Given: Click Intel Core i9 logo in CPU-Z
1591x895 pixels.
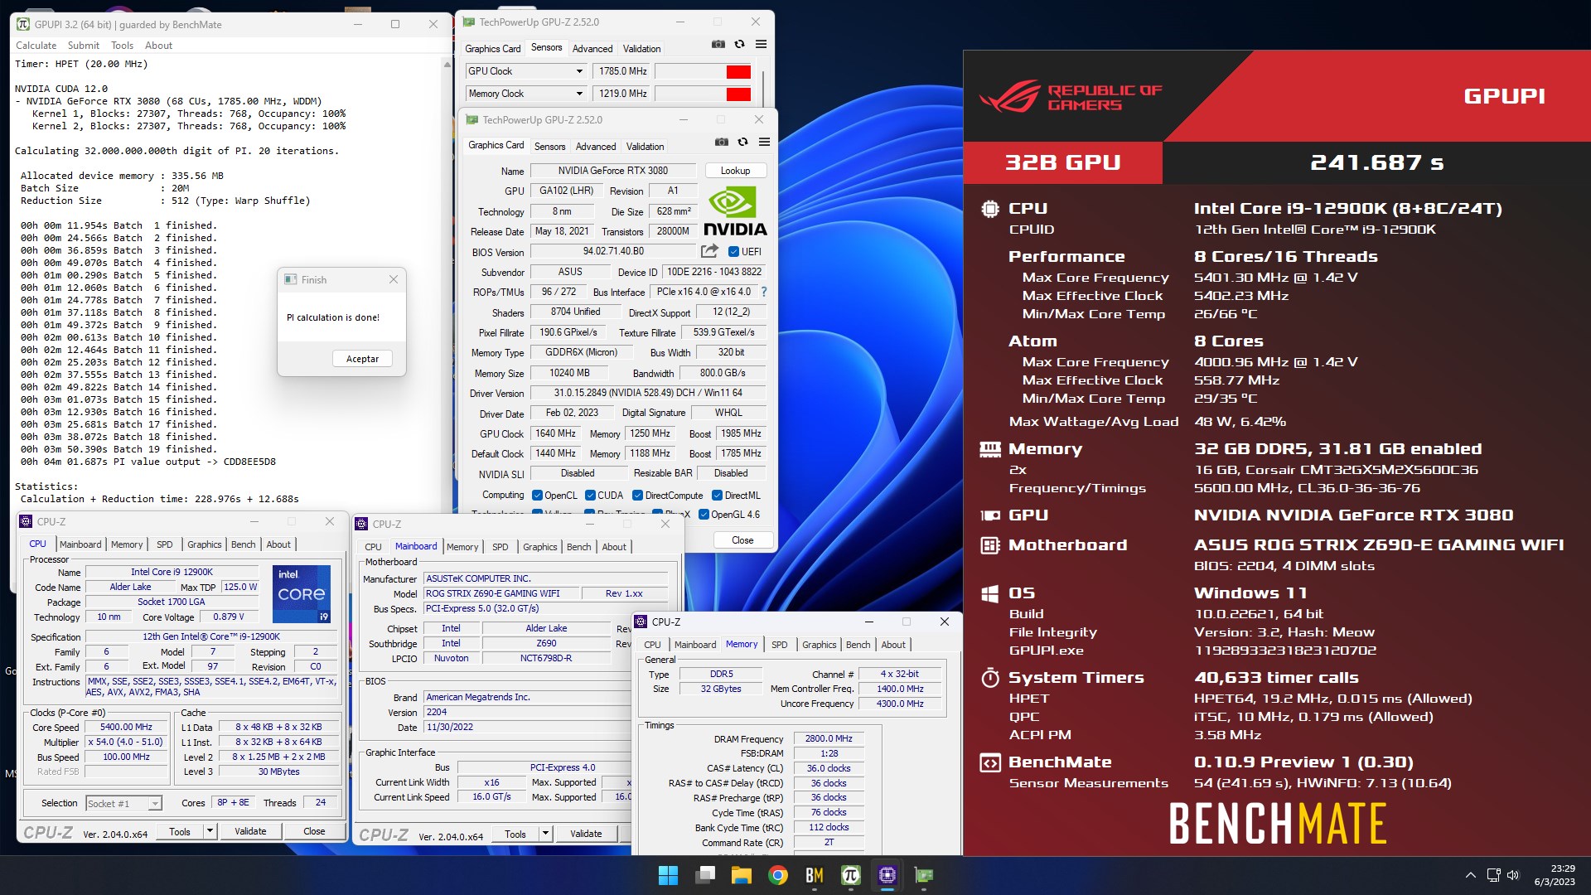Looking at the screenshot, I should [x=302, y=593].
